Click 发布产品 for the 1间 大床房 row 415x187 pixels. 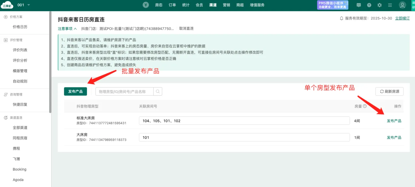(x=394, y=137)
